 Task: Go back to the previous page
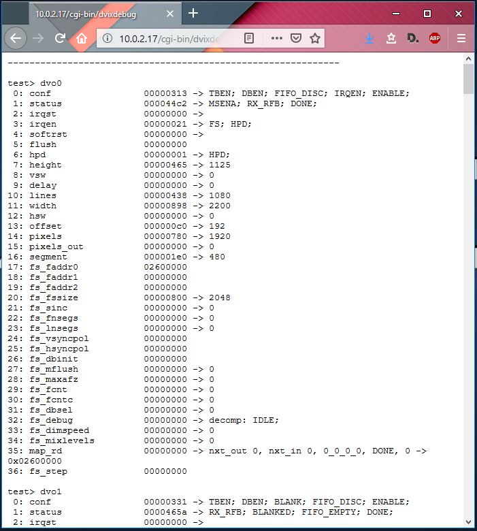click(16, 38)
